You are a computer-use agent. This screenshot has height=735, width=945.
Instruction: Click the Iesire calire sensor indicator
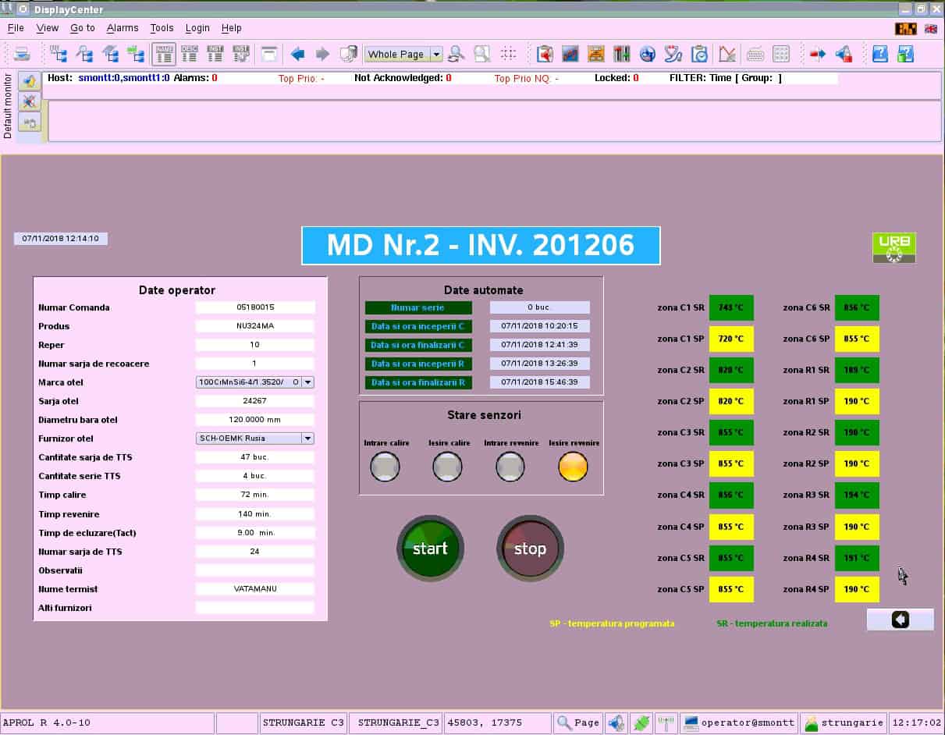[x=447, y=467]
